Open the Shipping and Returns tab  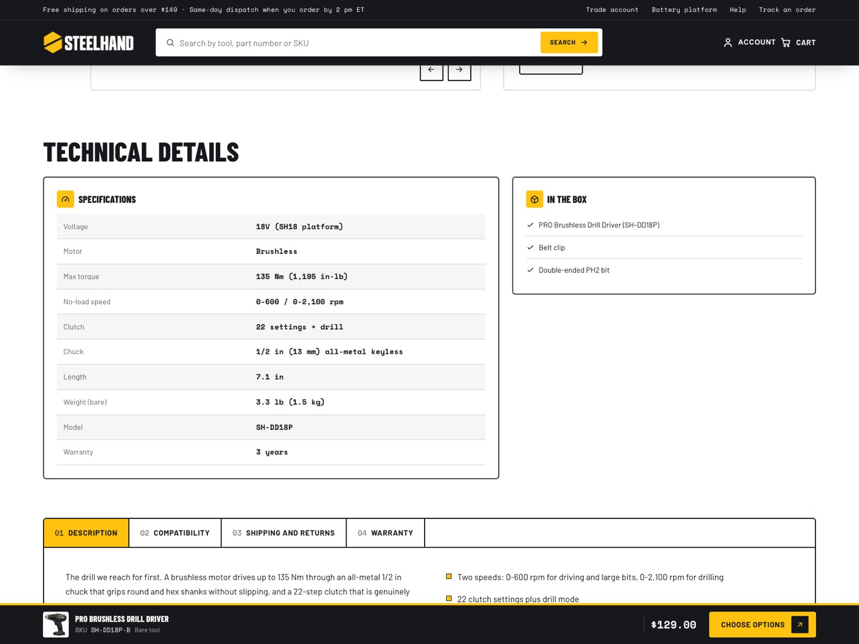[x=283, y=533]
